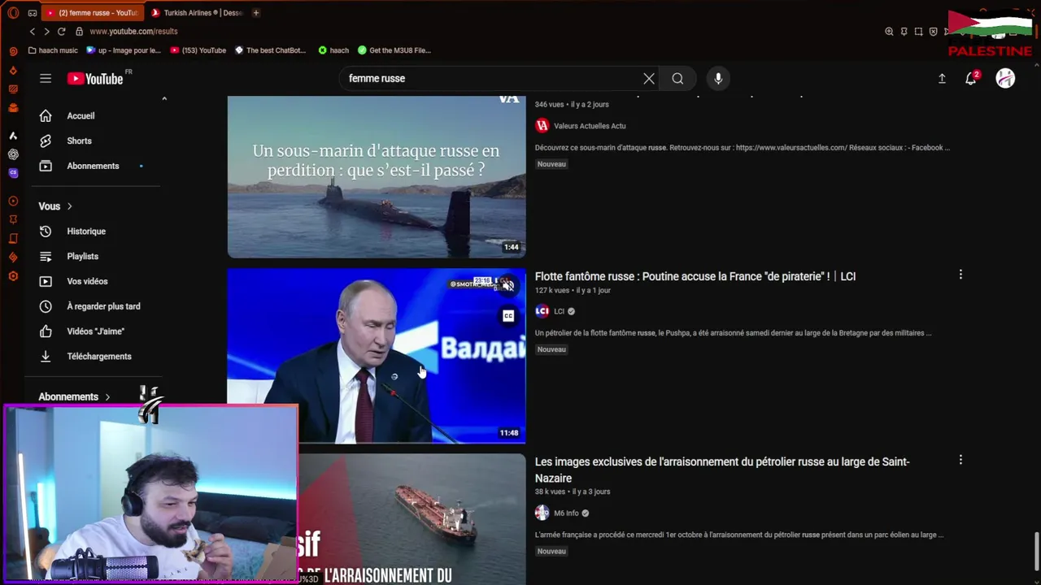Viewport: 1041px width, 585px height.
Task: Open the Shorts icon in sidebar
Action: click(46, 141)
